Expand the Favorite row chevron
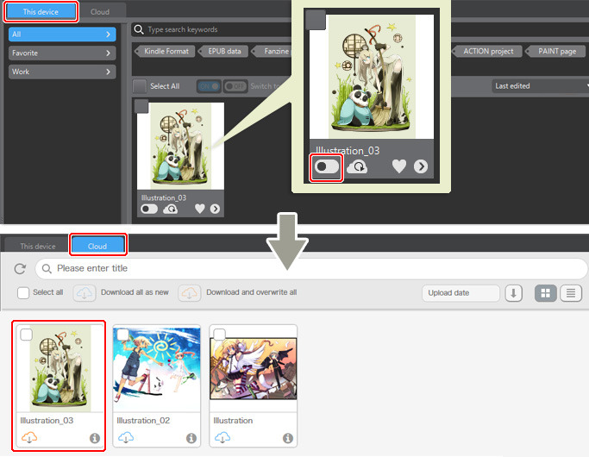This screenshot has width=589, height=457. [108, 53]
